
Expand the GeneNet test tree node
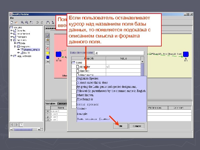point(11,34)
